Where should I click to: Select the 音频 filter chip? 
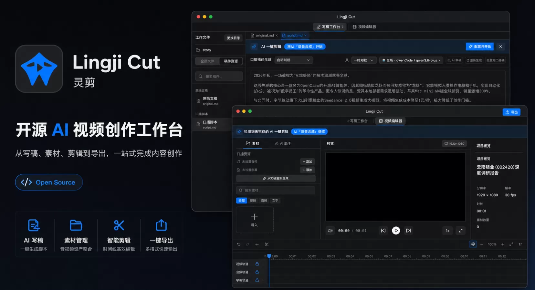(x=264, y=201)
